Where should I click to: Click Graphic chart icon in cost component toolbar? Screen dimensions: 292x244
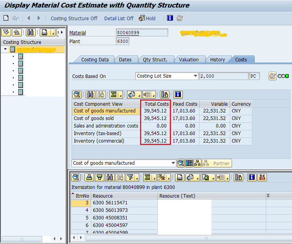click(165, 95)
